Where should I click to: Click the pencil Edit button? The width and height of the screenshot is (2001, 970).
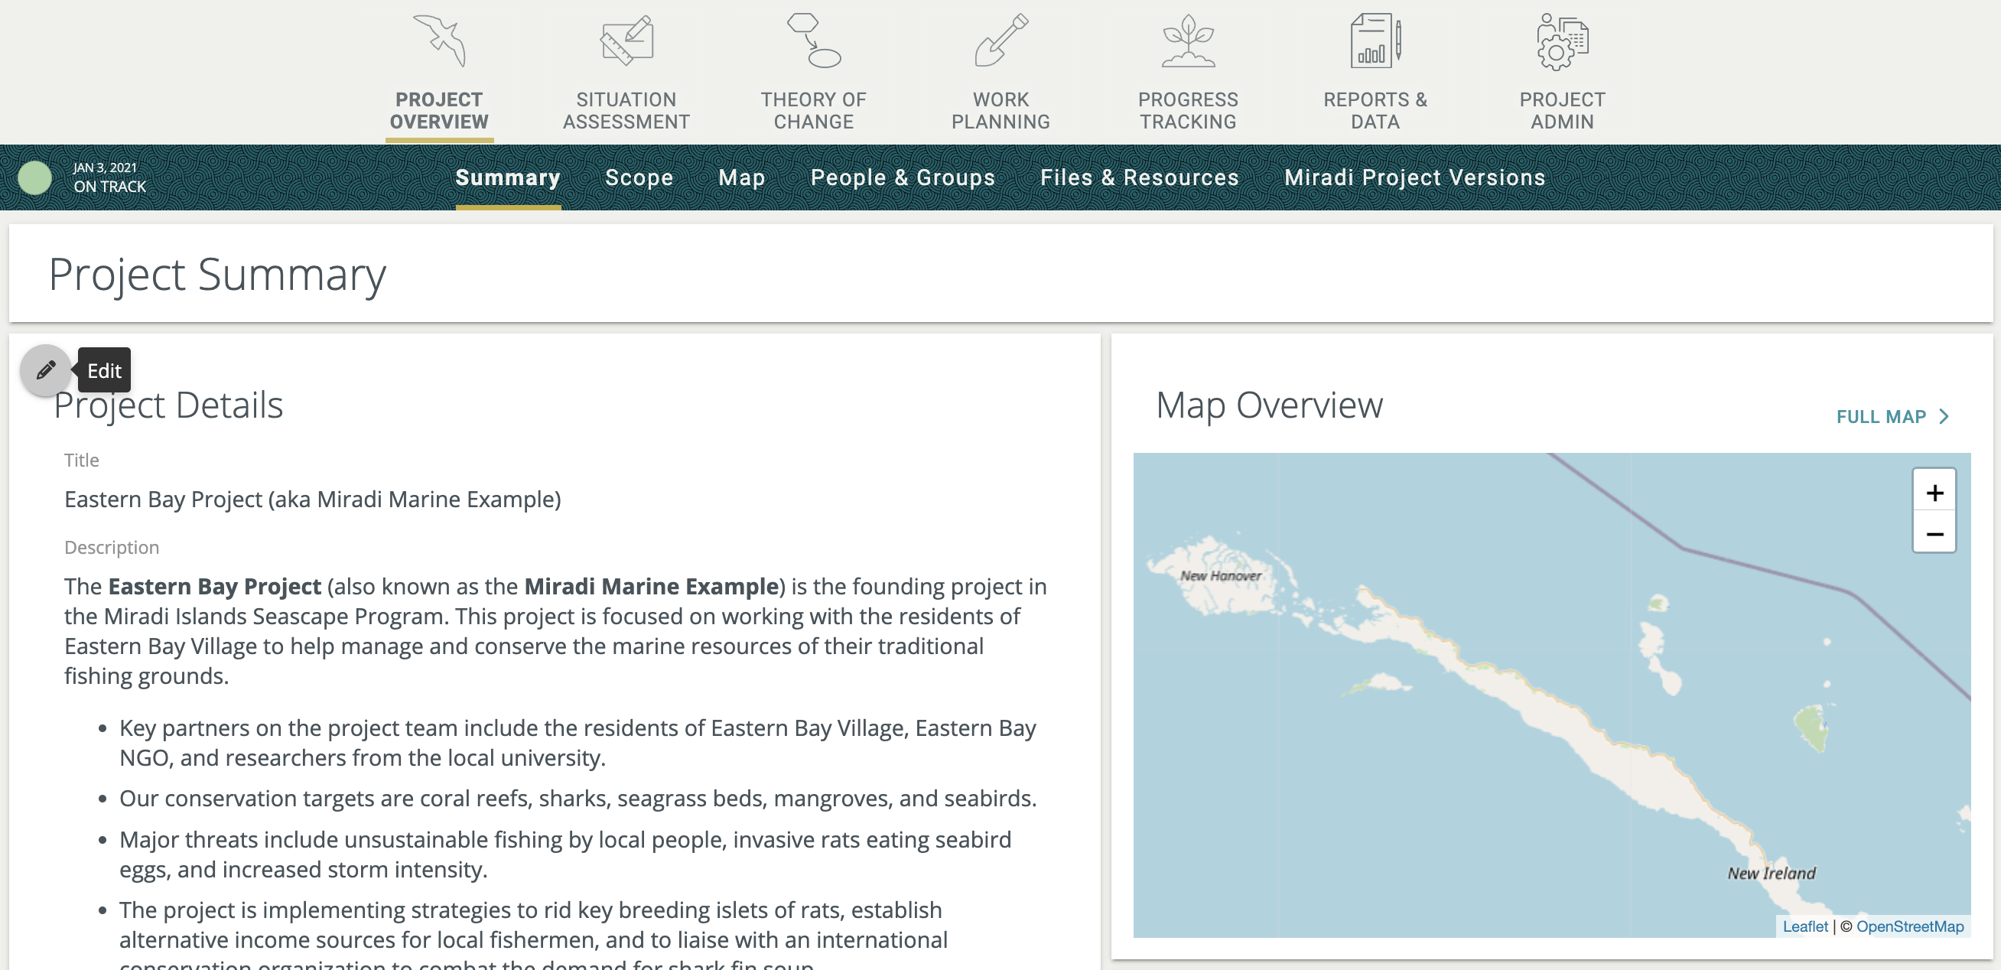click(46, 369)
